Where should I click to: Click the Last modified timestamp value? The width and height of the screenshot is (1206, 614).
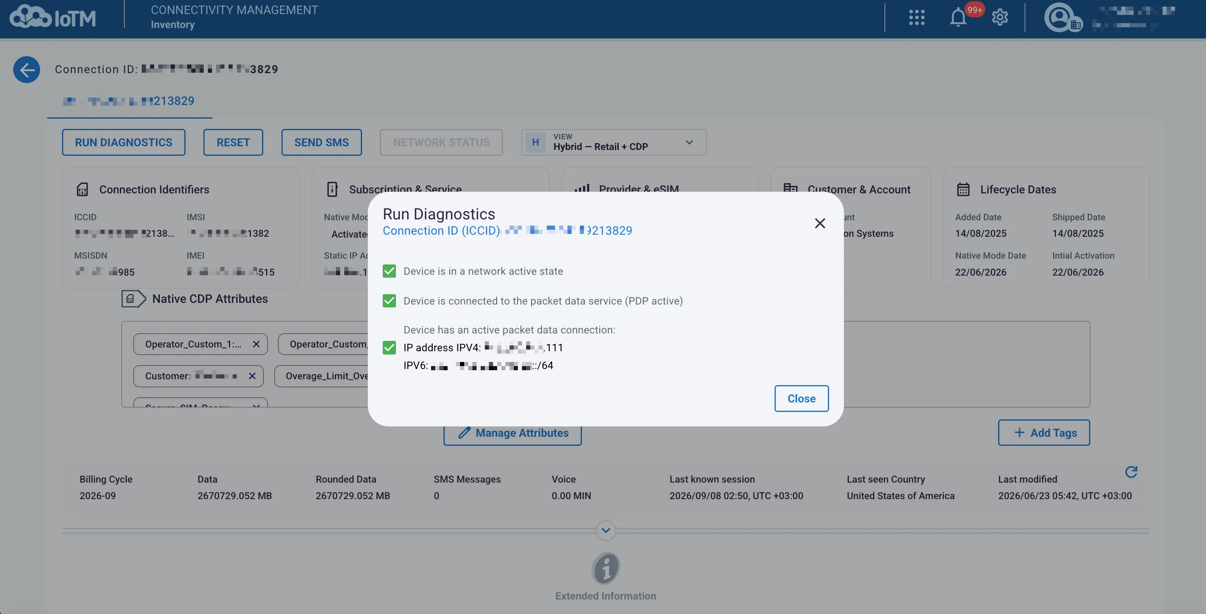pyautogui.click(x=1065, y=496)
